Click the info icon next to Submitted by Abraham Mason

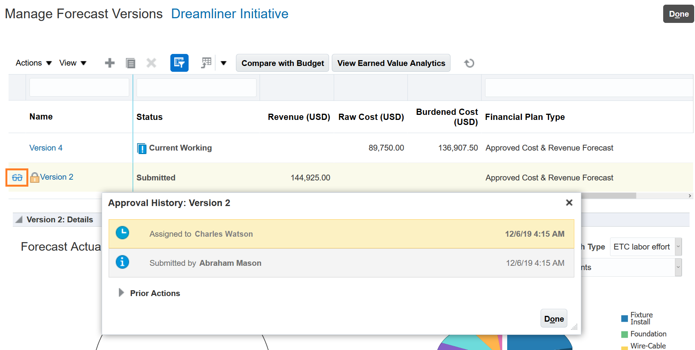click(122, 262)
